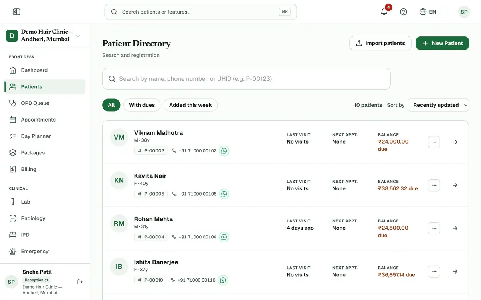481x300 pixels.
Task: Click UHID tag P-00004
Action: [x=151, y=237]
